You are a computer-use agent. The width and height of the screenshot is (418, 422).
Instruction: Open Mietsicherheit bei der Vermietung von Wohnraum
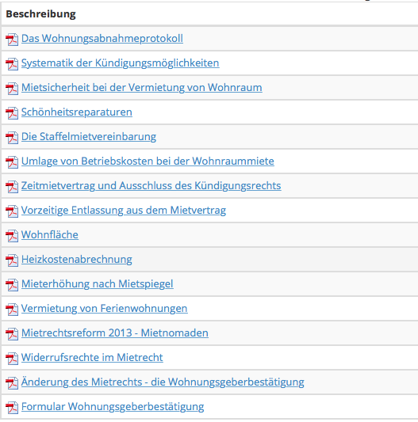coord(141,88)
